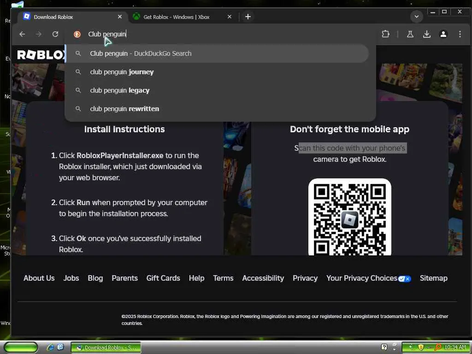
Task: Launch Internet Explorer from quick launch
Action: pyautogui.click(x=50, y=348)
